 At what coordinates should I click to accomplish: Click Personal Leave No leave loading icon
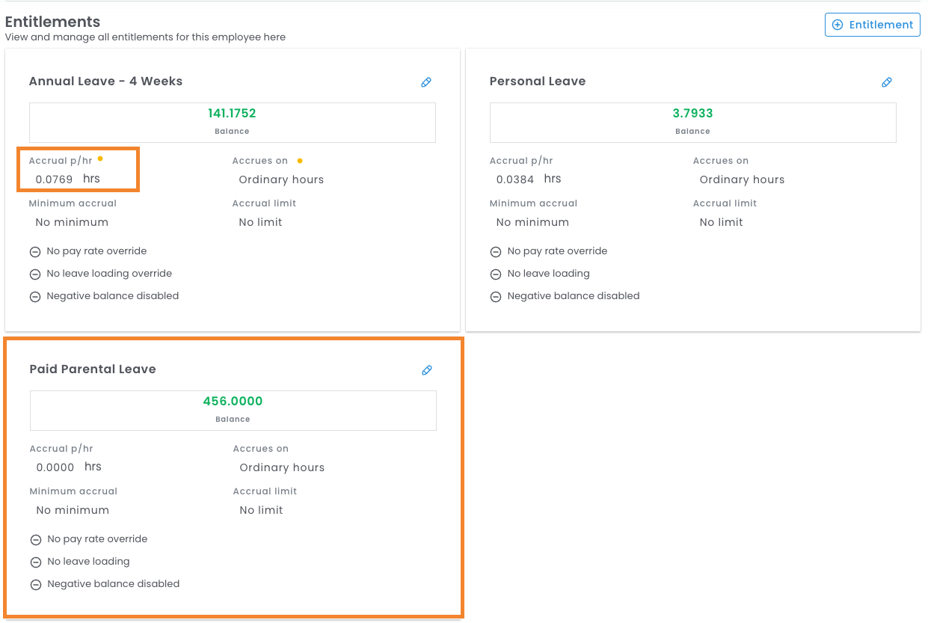pos(496,274)
